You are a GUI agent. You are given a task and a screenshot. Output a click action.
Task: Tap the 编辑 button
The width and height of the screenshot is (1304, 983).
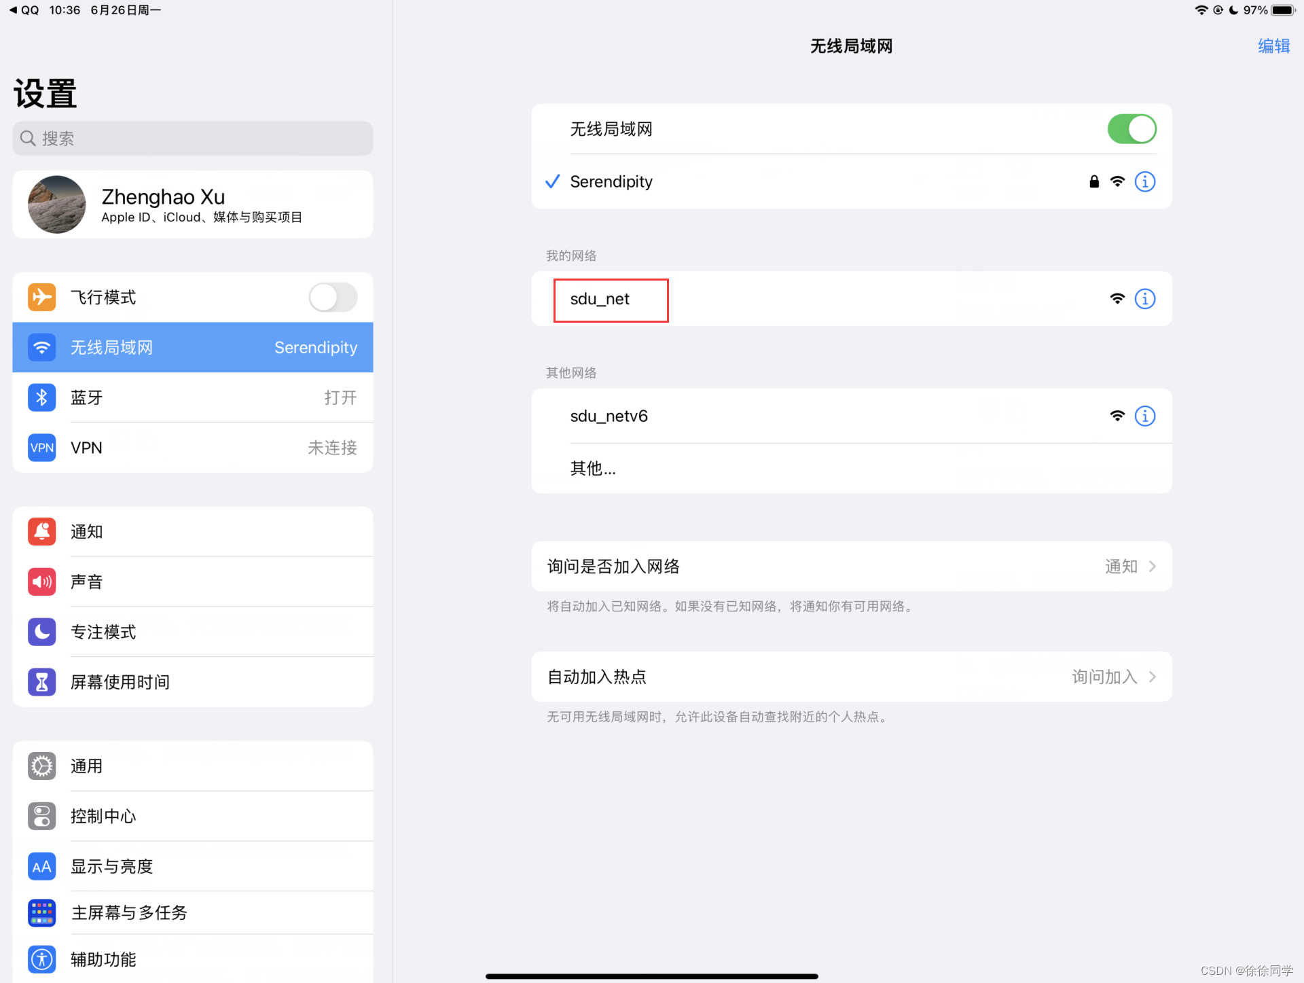1273,46
